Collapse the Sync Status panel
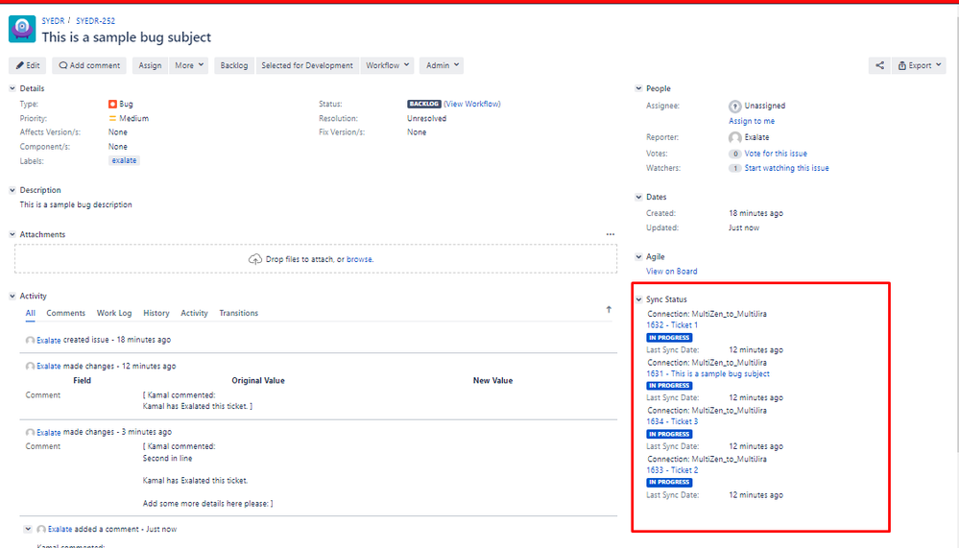 [638, 299]
